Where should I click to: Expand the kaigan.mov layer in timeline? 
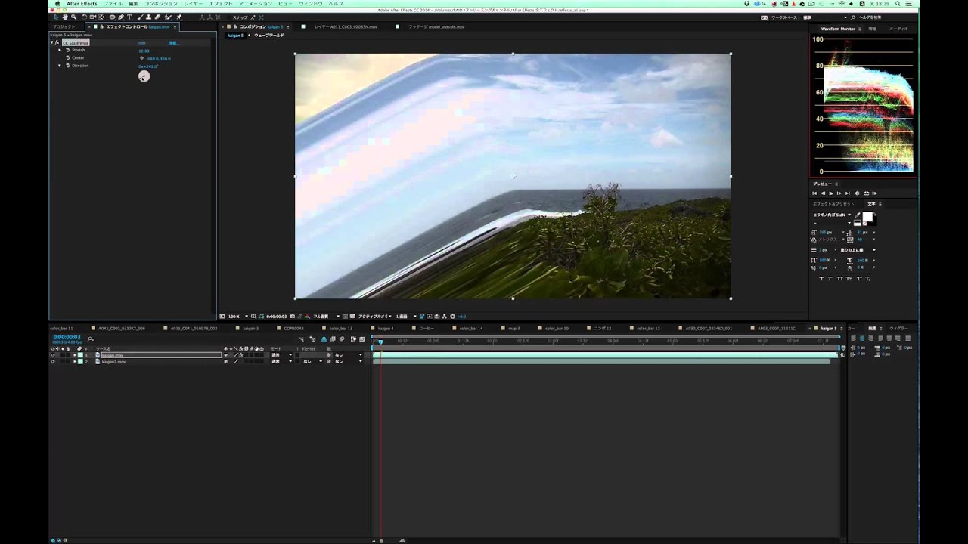[x=74, y=355]
